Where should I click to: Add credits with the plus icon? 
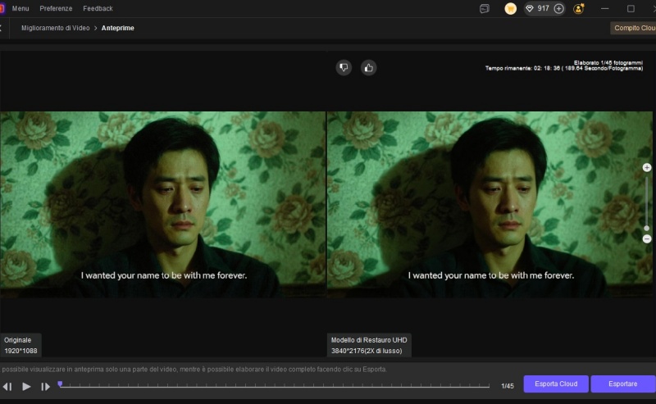[x=558, y=8]
